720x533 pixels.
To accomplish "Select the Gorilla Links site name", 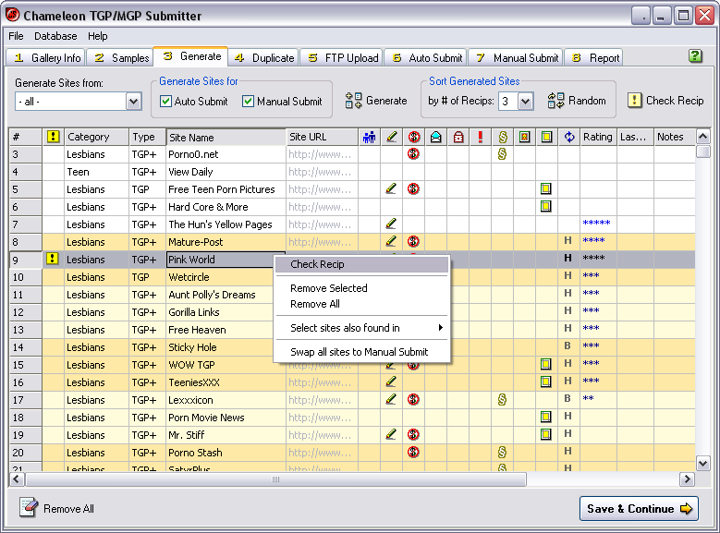I will pyautogui.click(x=194, y=312).
